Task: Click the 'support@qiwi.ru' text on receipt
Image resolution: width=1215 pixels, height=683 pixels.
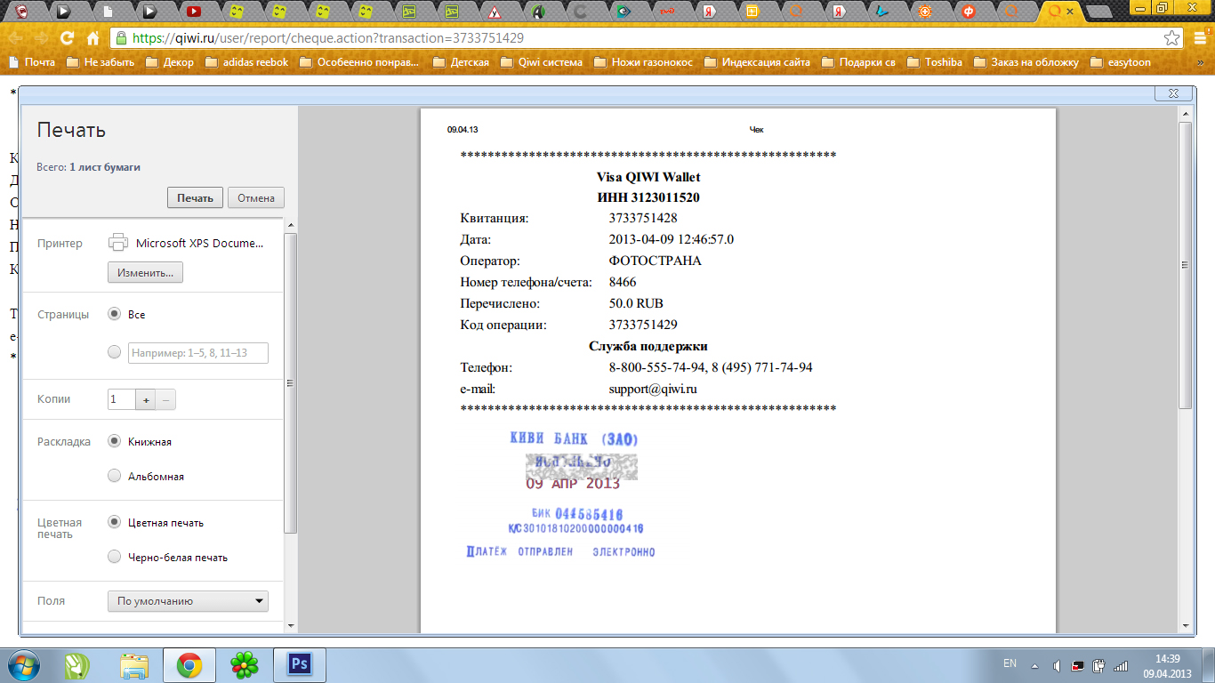Action: (653, 389)
